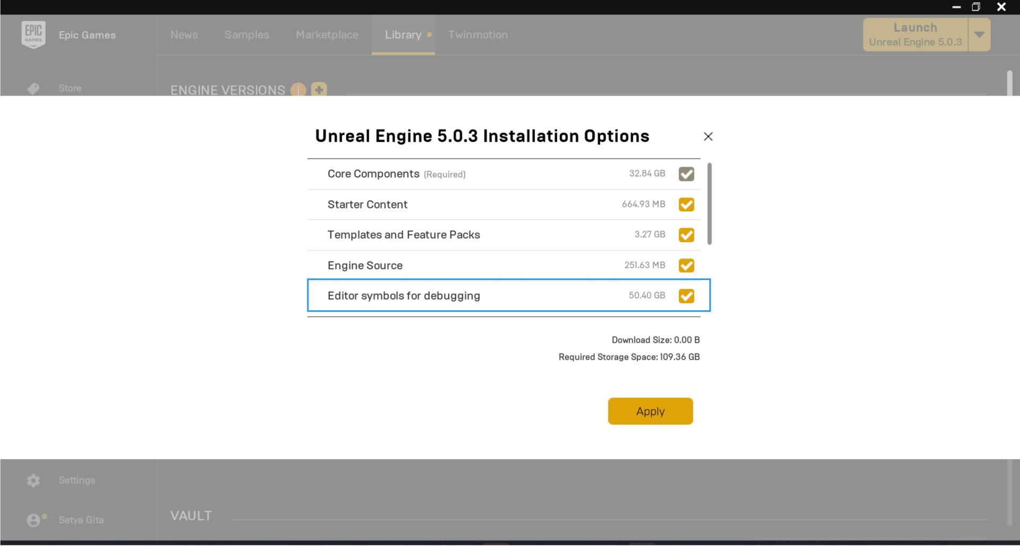Select the Library tab
The image size is (1020, 546).
click(x=403, y=34)
